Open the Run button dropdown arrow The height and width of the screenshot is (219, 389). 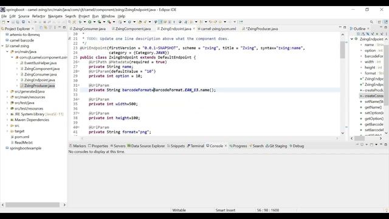tap(94, 22)
